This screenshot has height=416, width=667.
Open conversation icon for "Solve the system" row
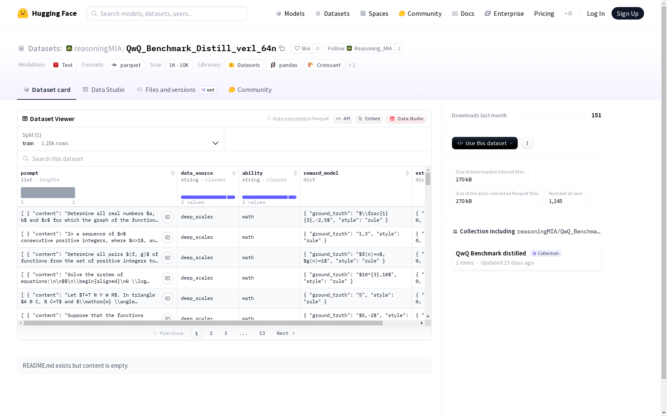168,278
